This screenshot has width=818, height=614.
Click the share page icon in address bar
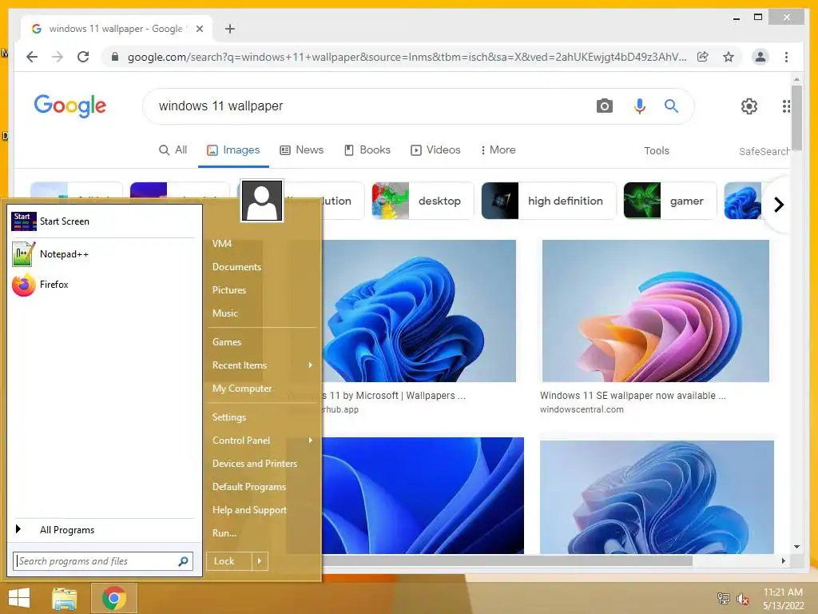[703, 57]
